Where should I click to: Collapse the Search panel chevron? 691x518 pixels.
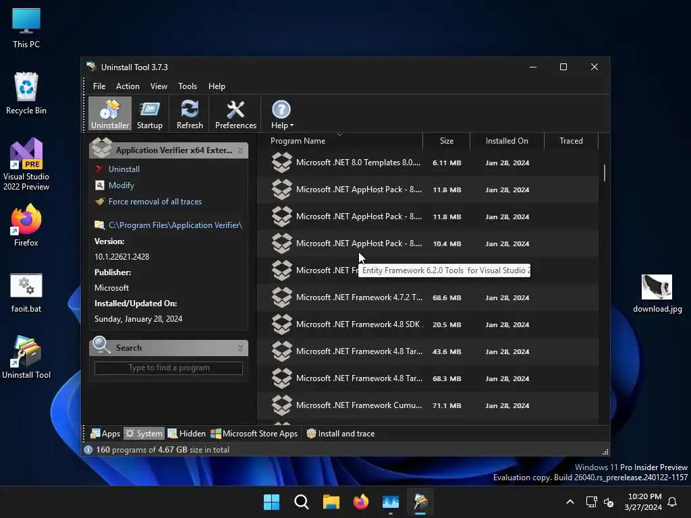[241, 348]
